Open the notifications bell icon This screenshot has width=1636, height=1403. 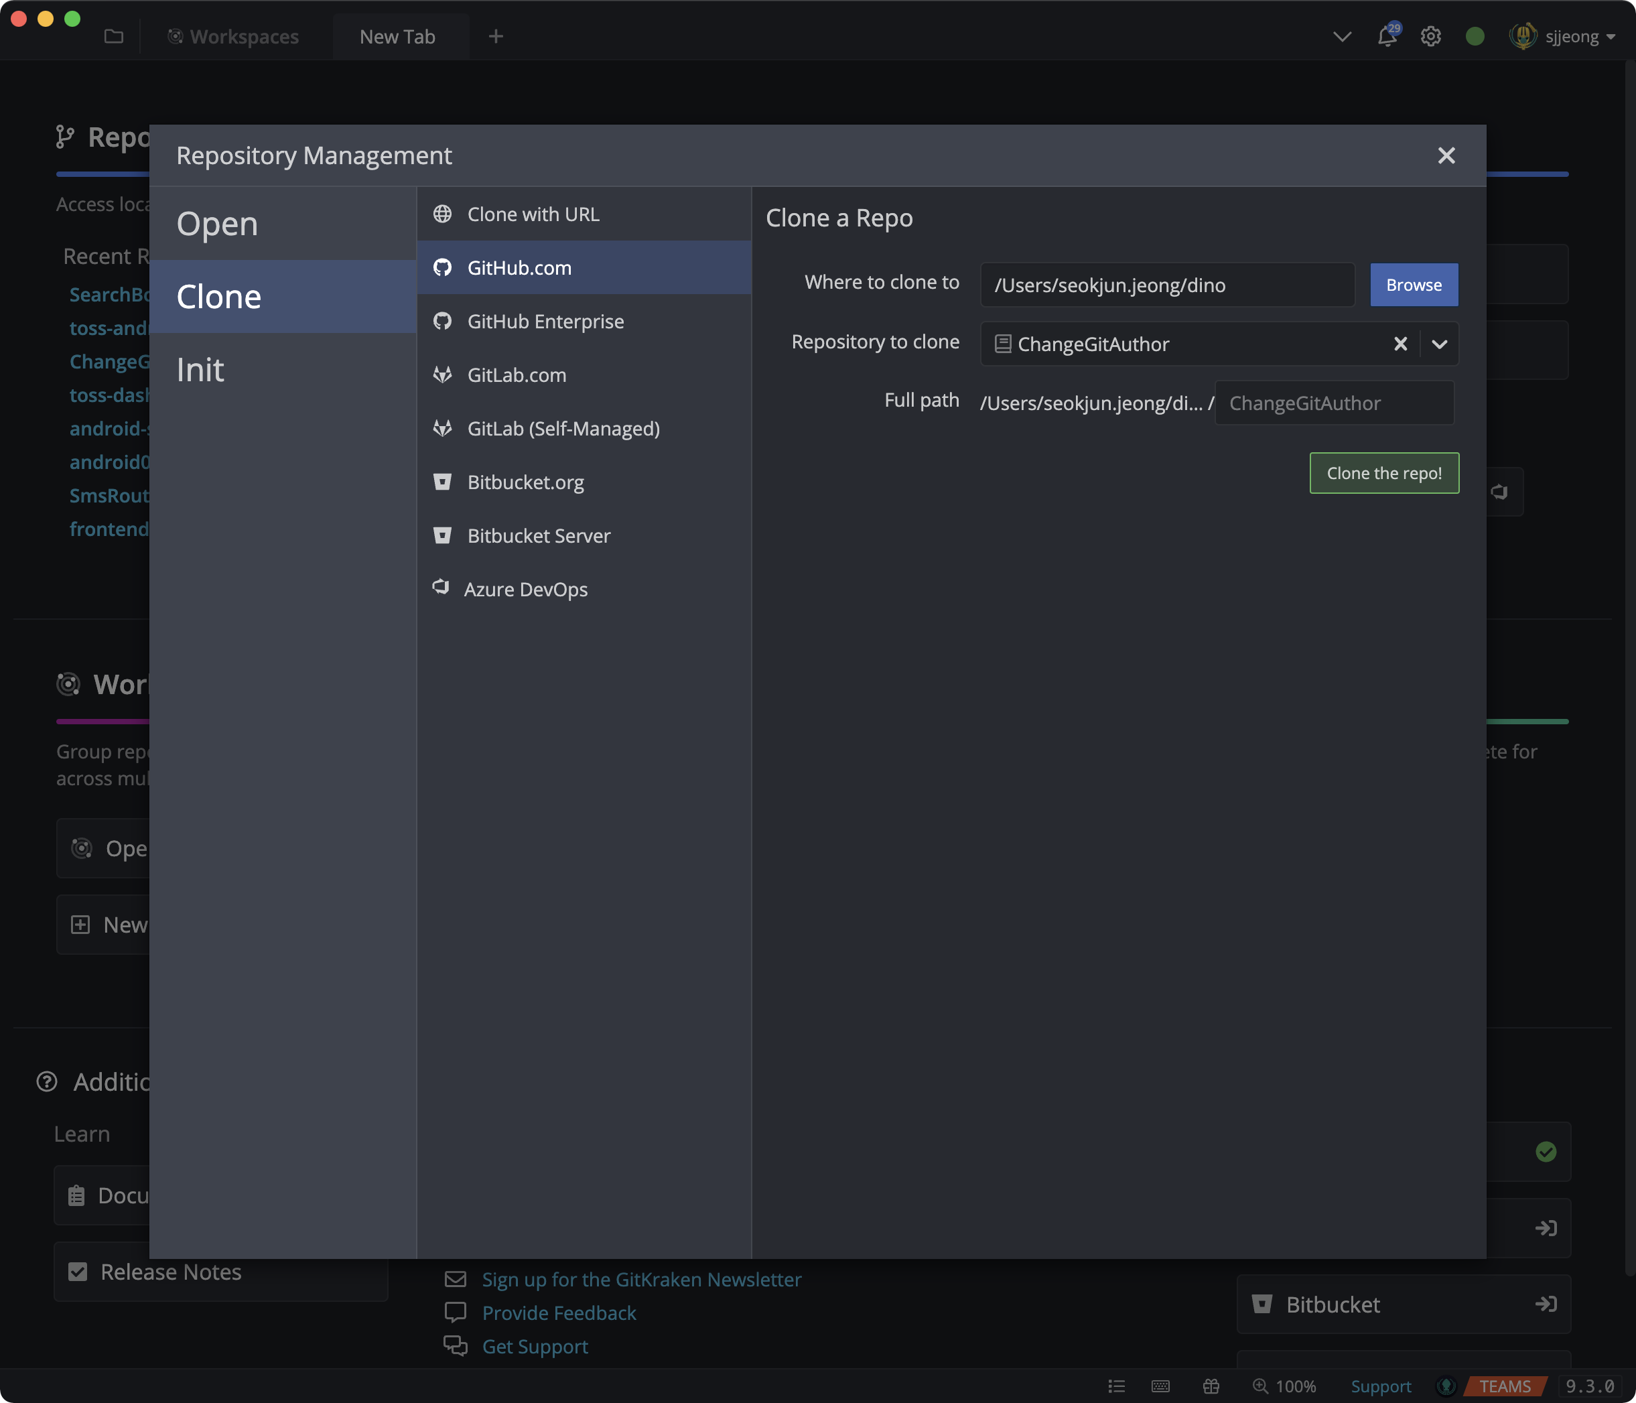point(1387,36)
